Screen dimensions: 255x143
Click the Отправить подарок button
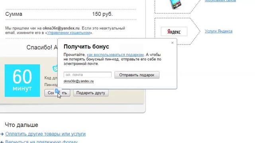pos(137,75)
